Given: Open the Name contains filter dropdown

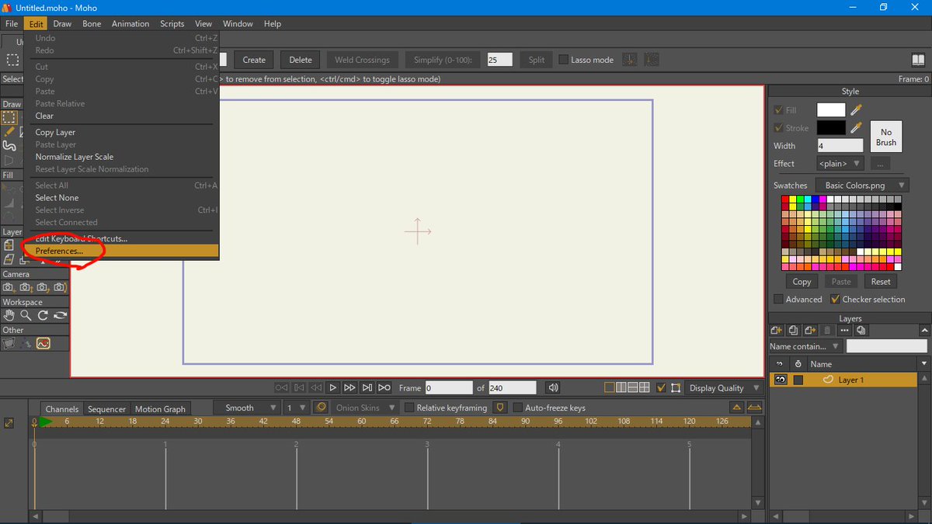Looking at the screenshot, I should [805, 346].
